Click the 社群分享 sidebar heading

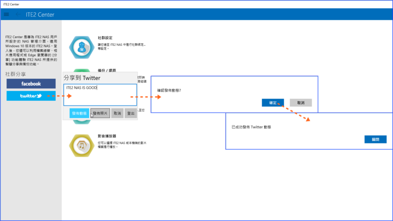point(16,74)
